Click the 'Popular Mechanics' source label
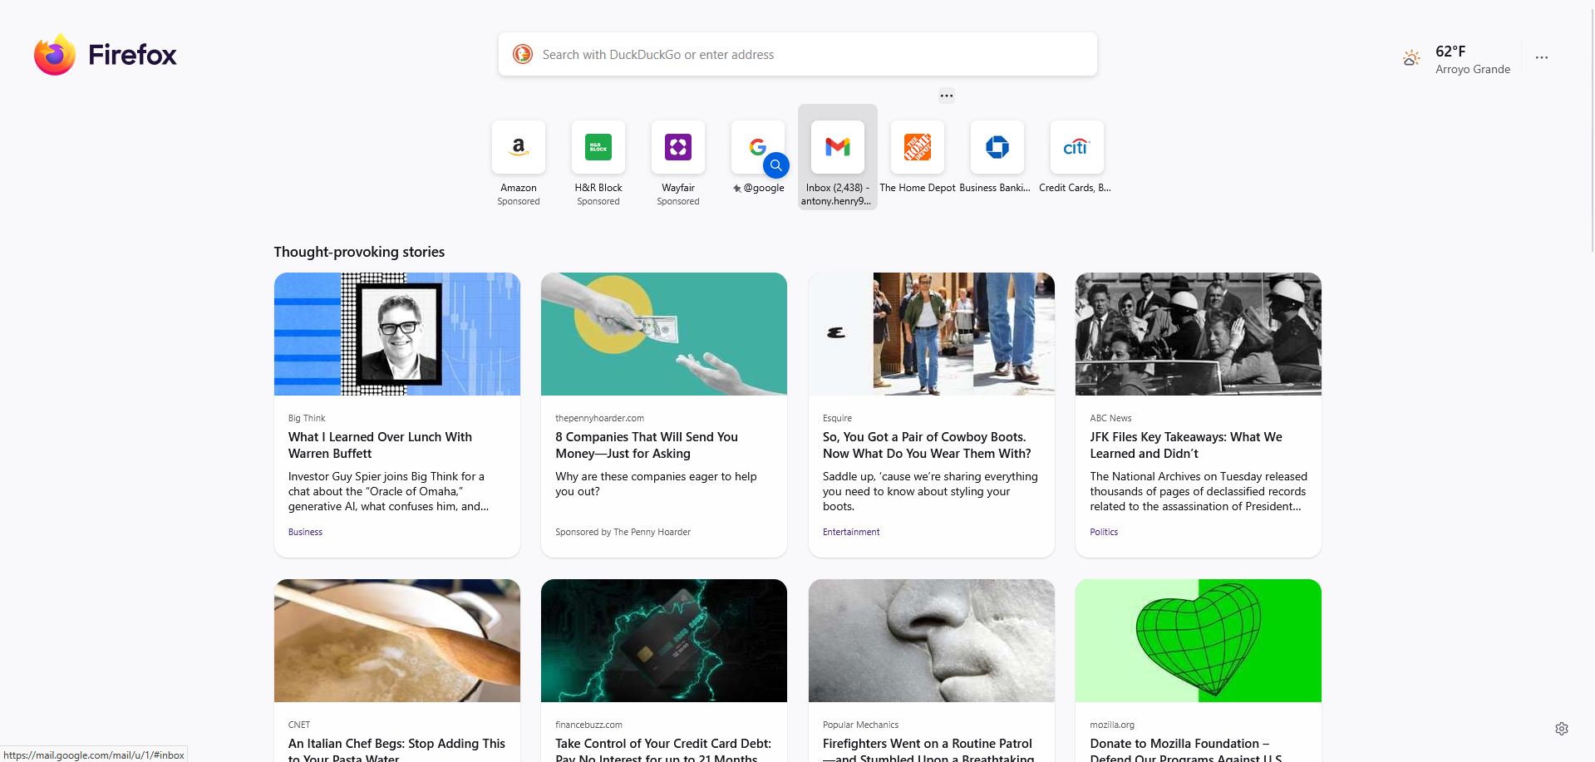The width and height of the screenshot is (1595, 762). (x=860, y=725)
